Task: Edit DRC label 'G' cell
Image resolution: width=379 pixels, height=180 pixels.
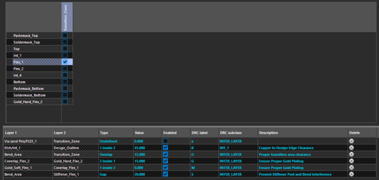Action: [x=204, y=161]
